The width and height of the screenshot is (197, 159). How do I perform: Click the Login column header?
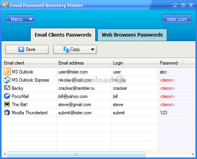click(x=134, y=63)
